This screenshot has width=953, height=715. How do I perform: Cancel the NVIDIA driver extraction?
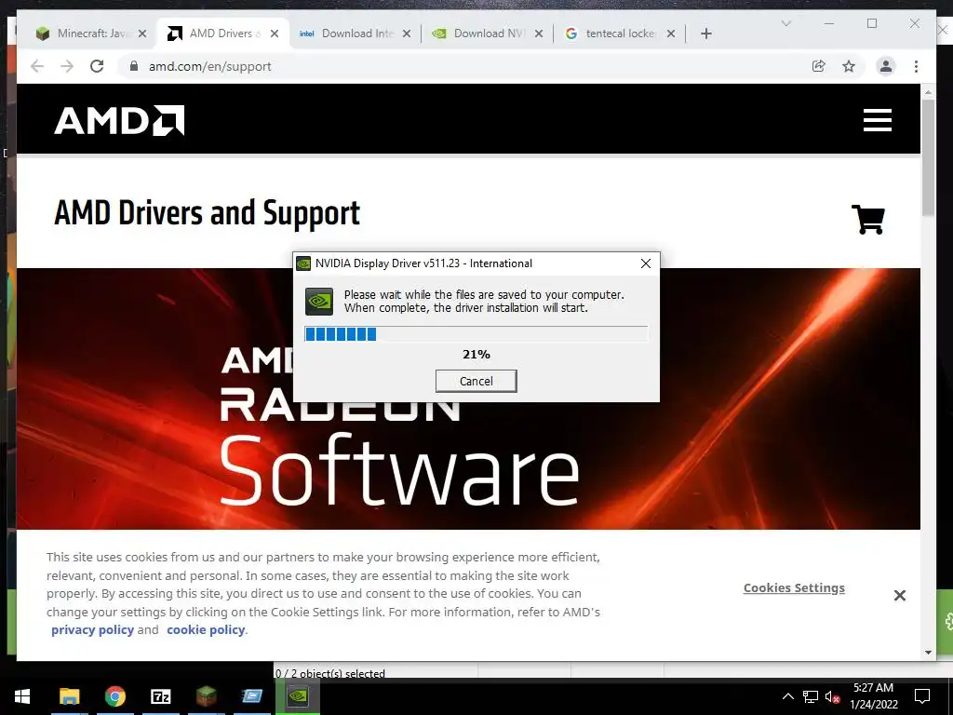point(476,381)
